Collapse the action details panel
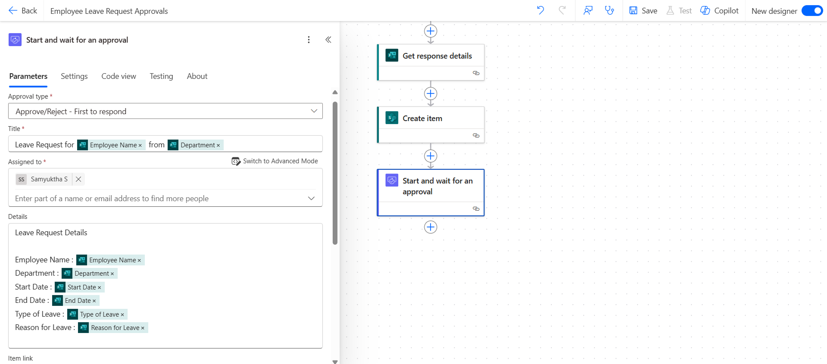 (x=328, y=40)
